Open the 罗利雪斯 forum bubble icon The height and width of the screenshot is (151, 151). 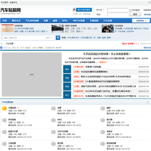click(x=4, y=120)
